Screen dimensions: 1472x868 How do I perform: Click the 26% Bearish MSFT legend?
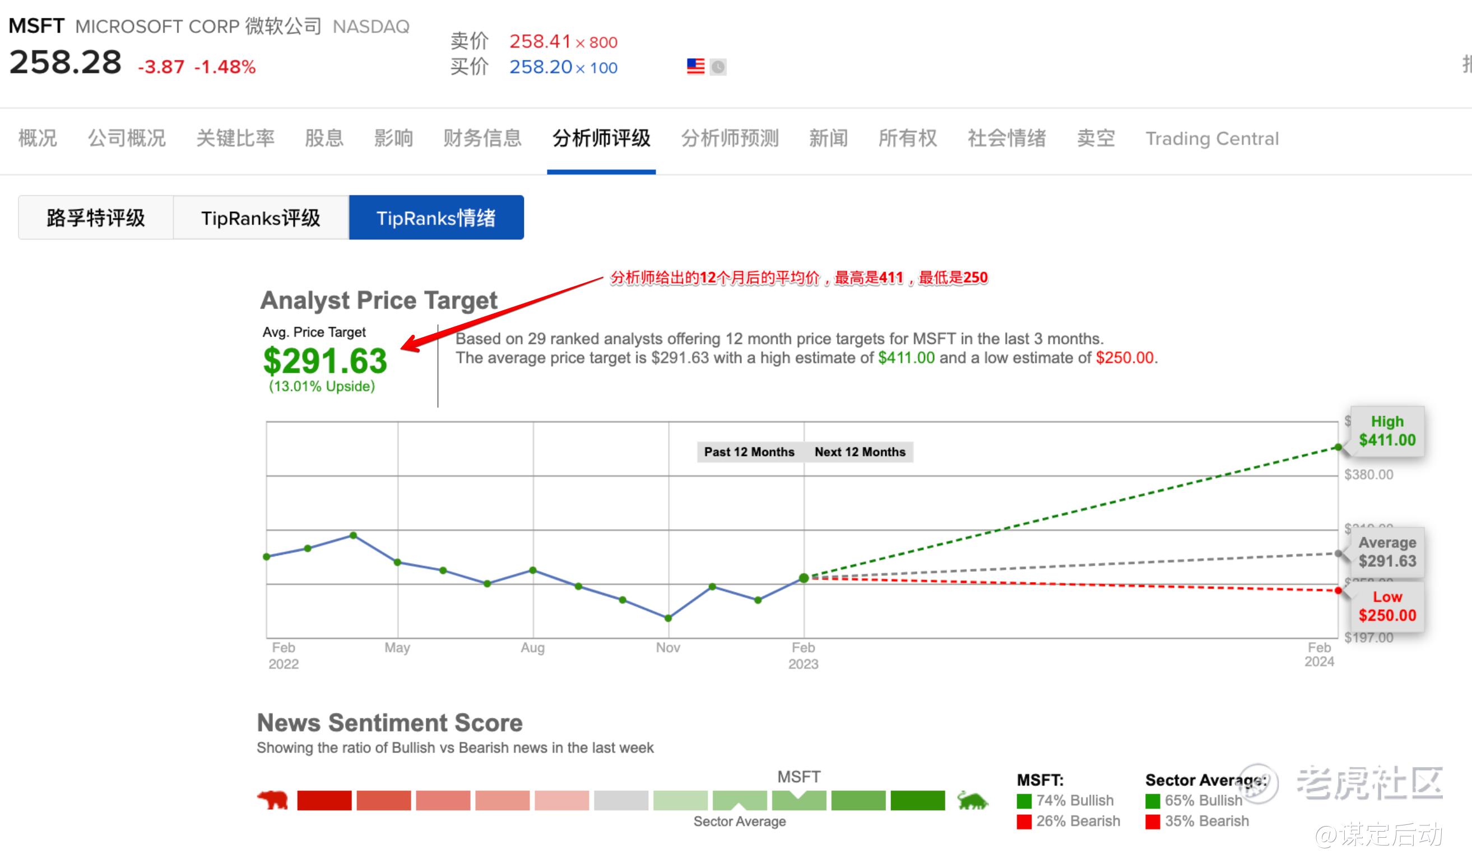[x=1068, y=821]
